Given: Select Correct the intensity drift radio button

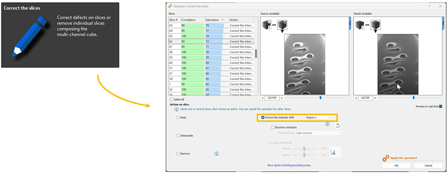Looking at the screenshot, I should (x=263, y=117).
